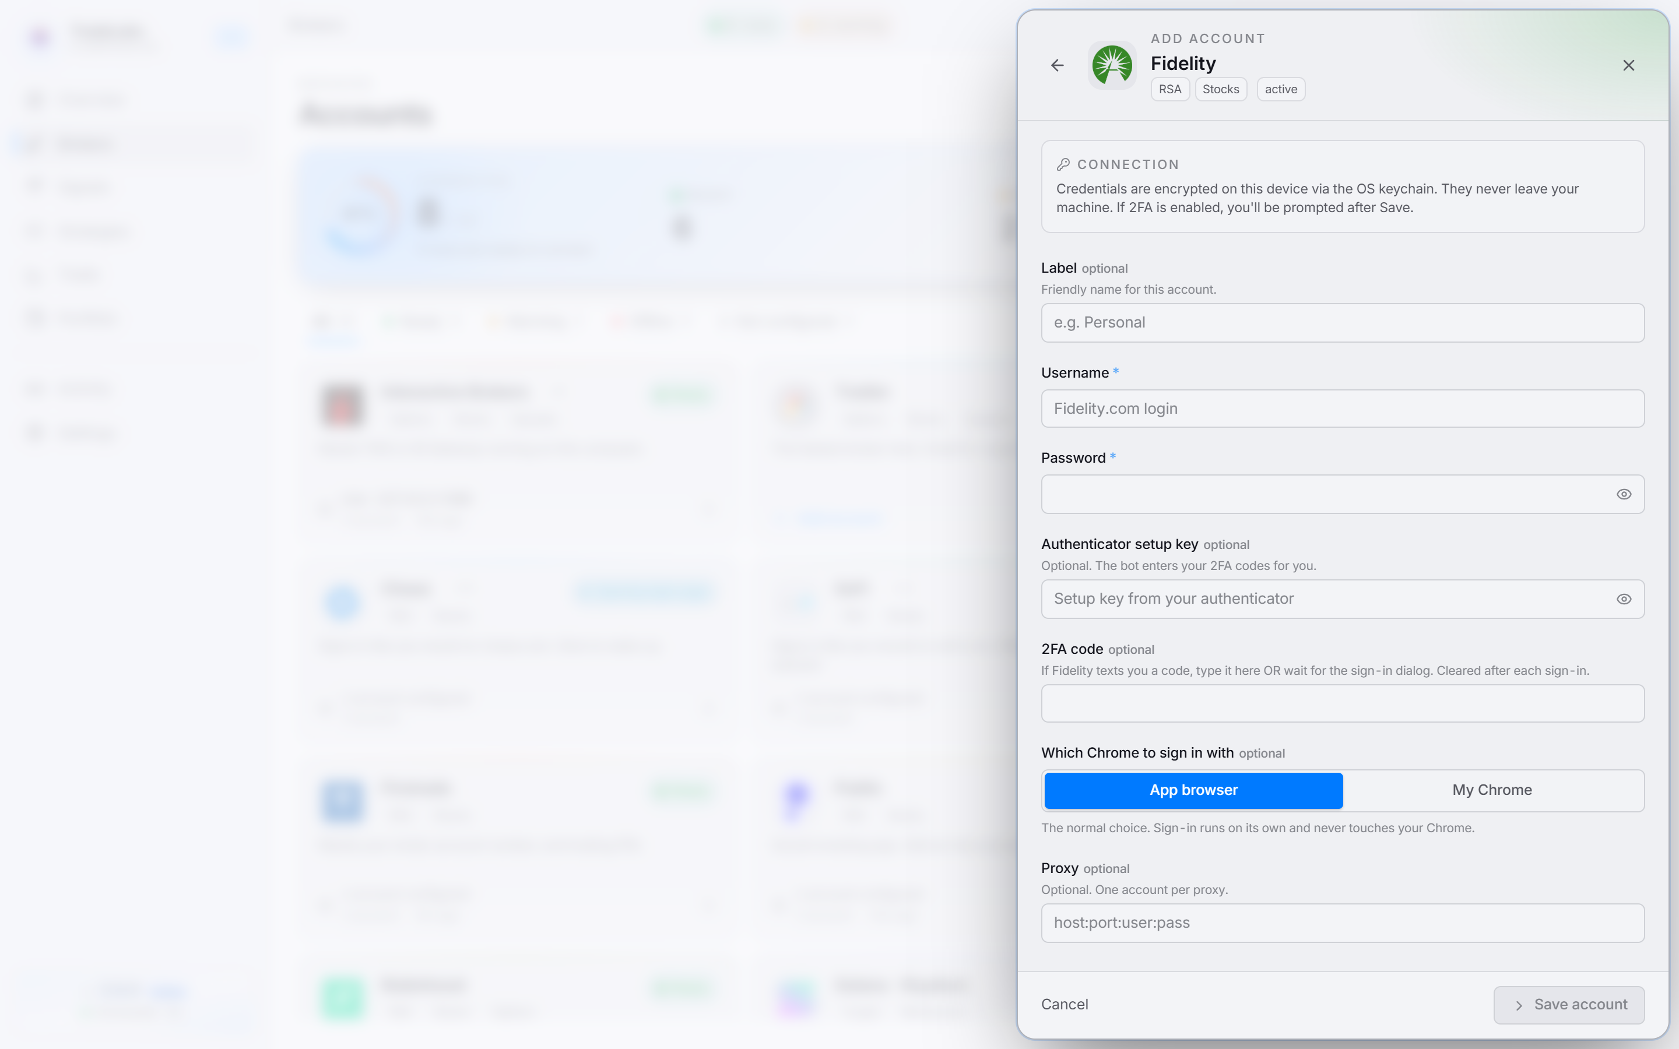
Task: Focus the Password field
Action: [x=1343, y=495]
